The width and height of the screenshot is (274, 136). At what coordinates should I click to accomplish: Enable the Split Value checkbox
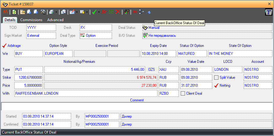(216, 77)
